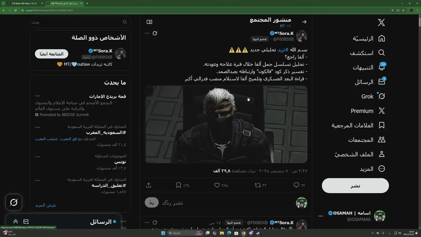This screenshot has width=421, height=237.
Task: Click the المتابعة أيضًا follow back button
Action: (x=52, y=54)
